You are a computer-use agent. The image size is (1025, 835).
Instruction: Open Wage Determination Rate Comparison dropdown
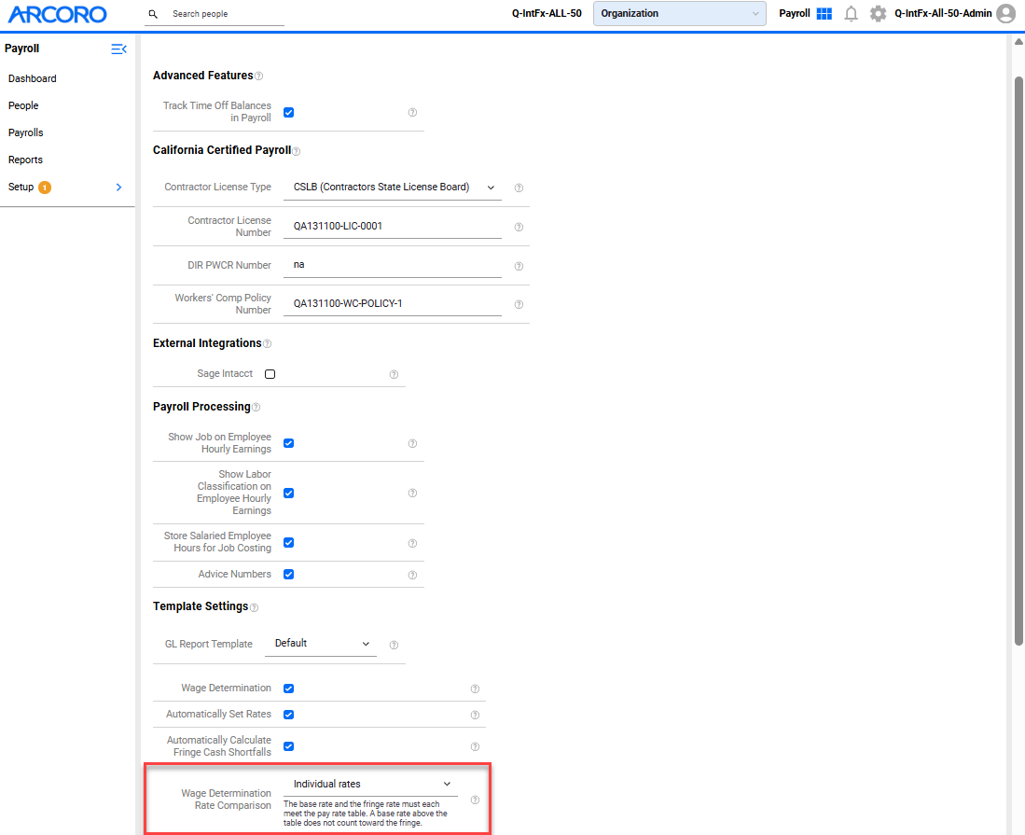pos(370,785)
